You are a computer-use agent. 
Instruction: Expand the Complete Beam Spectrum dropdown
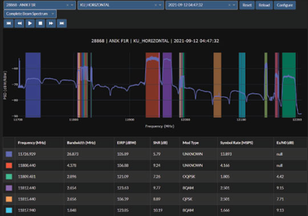[30, 14]
